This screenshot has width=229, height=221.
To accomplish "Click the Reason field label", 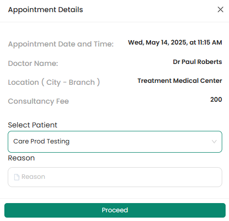I will (21, 158).
